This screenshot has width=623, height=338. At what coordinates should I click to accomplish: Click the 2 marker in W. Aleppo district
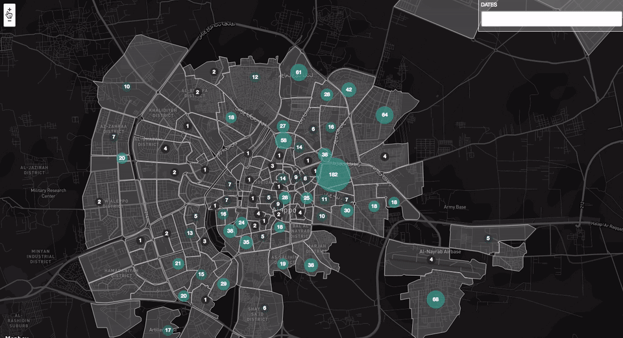99,201
